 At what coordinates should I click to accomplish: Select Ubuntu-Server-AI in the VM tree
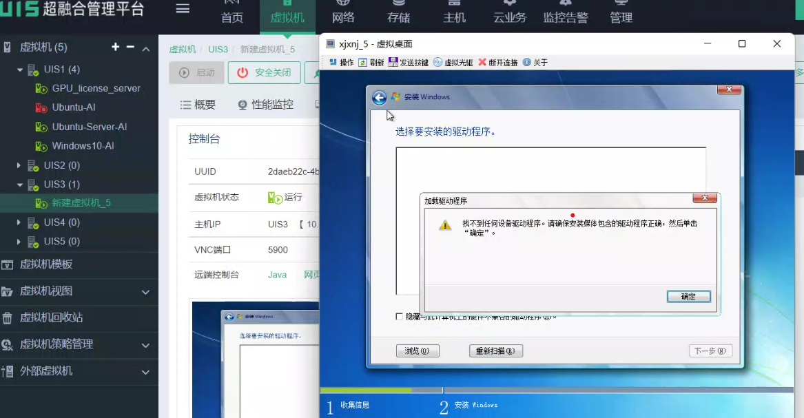coord(90,127)
